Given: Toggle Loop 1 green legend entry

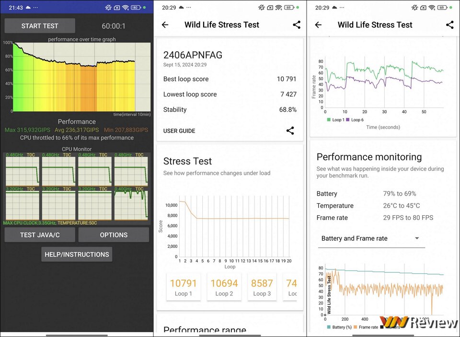Looking at the screenshot, I should pyautogui.click(x=336, y=120).
